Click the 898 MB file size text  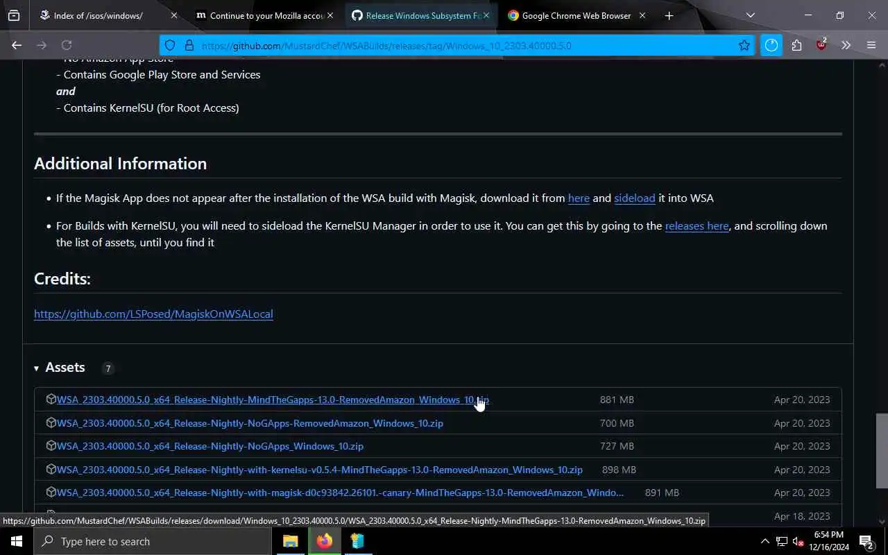point(619,470)
